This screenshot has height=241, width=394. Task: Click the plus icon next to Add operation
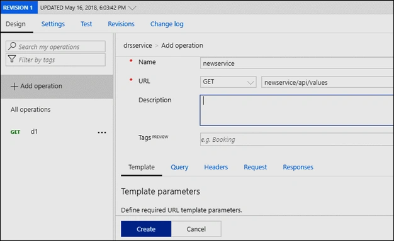coord(14,86)
